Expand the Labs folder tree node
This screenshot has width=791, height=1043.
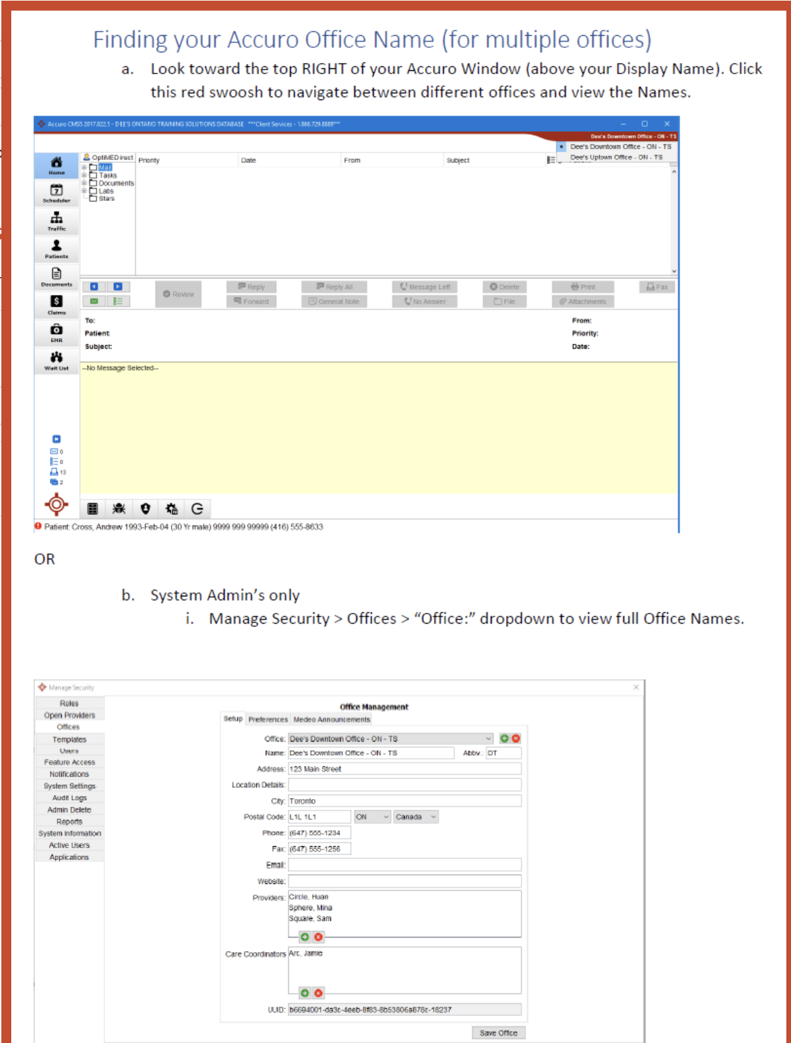pyautogui.click(x=84, y=191)
